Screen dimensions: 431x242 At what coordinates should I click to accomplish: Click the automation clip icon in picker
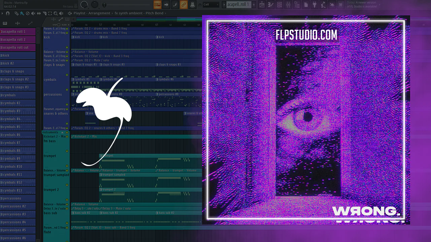tap(30, 23)
